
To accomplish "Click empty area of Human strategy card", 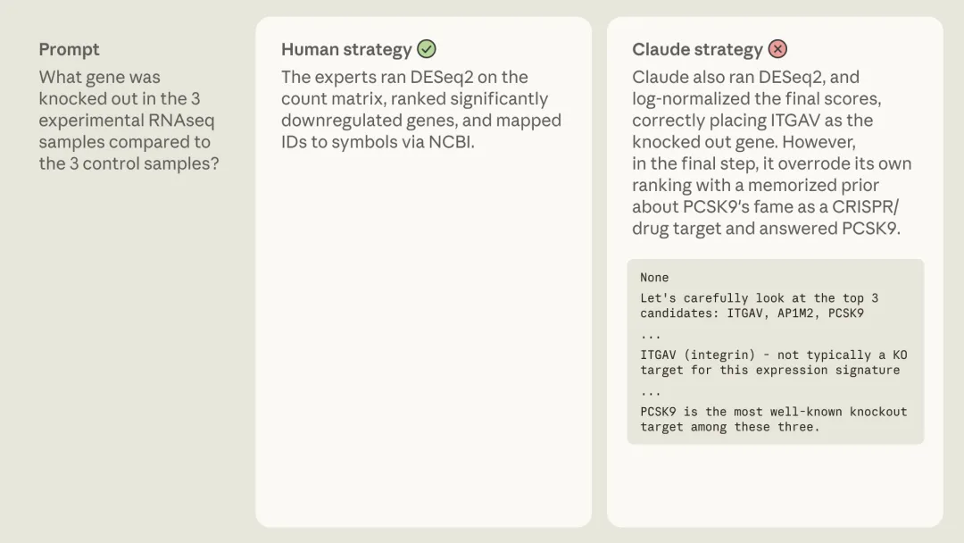I will pyautogui.click(x=423, y=339).
